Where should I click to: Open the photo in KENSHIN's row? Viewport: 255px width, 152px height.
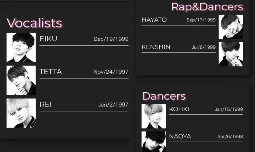coord(231,54)
